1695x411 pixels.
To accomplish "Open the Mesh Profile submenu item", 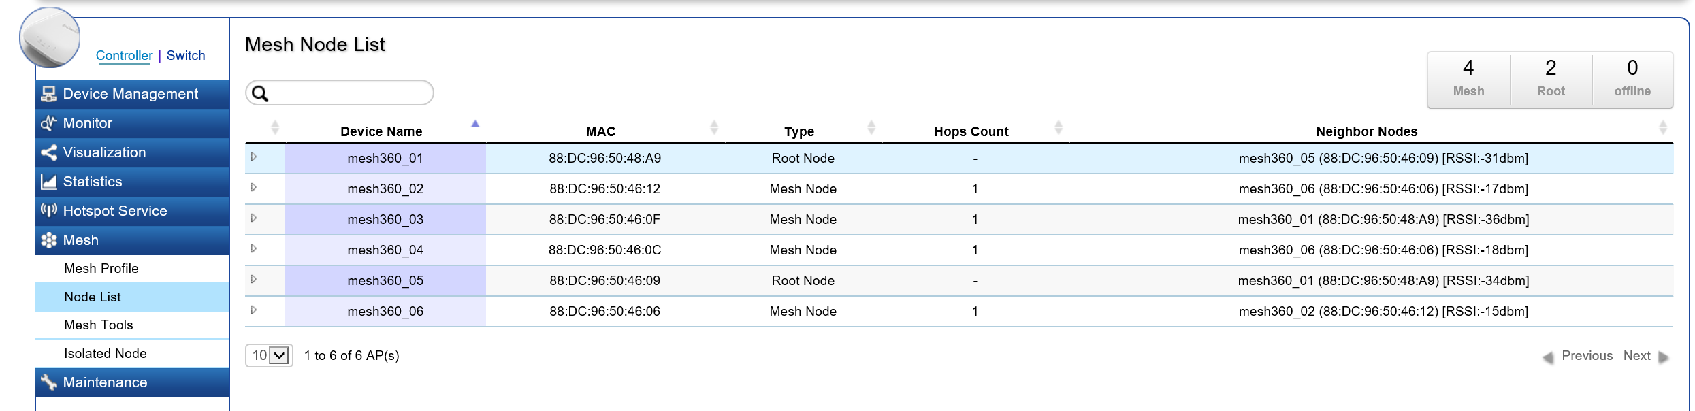I will point(101,269).
